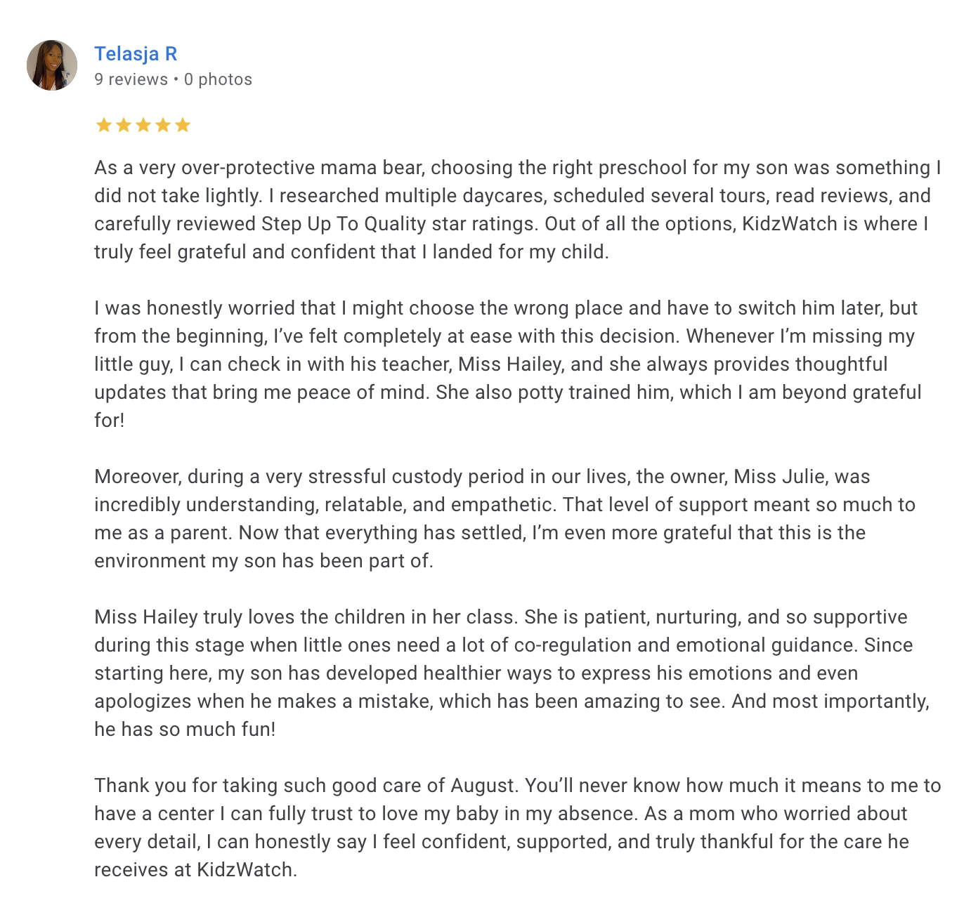The image size is (971, 903).
Task: Click the "9 reviews" count text
Action: [131, 79]
